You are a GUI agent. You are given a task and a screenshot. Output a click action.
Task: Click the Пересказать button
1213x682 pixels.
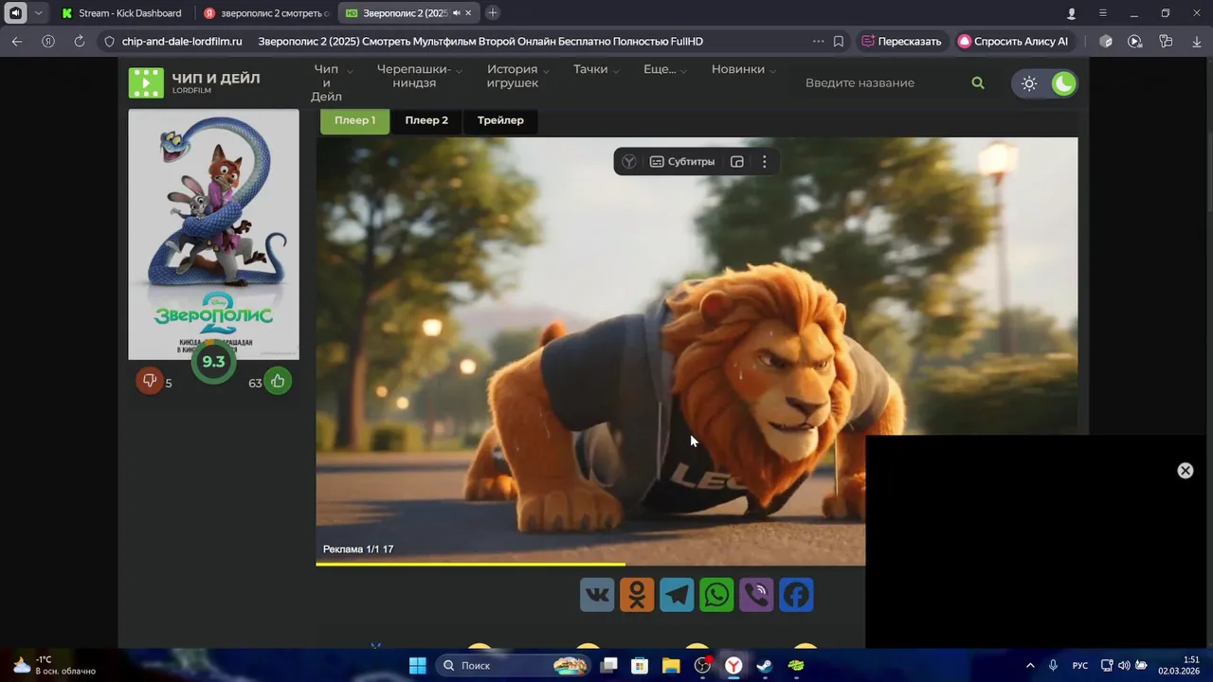click(x=901, y=42)
